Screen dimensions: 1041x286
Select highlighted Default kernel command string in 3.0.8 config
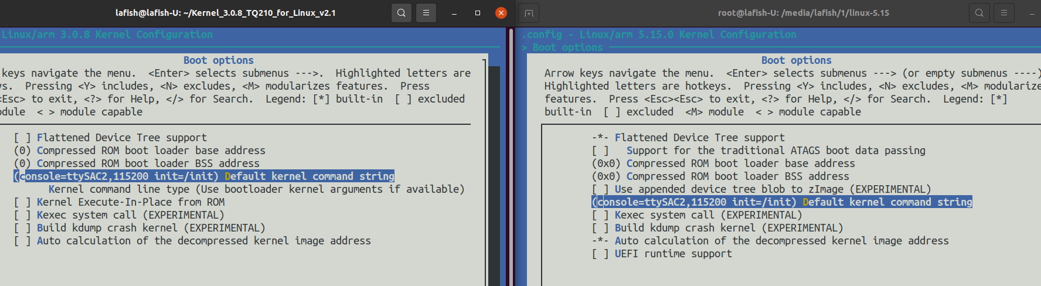(x=204, y=176)
